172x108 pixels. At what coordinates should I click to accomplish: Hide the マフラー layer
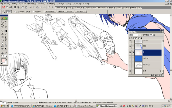[x=130, y=46]
